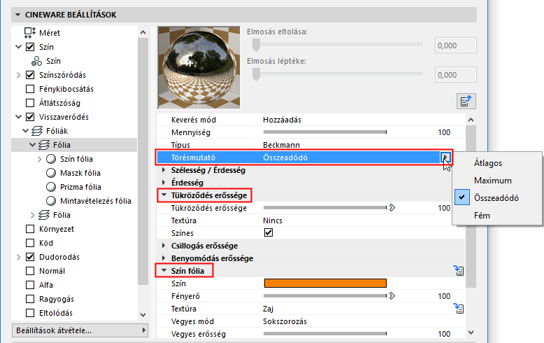
Task: Choose Átlagos from the popup menu
Action: (488, 163)
